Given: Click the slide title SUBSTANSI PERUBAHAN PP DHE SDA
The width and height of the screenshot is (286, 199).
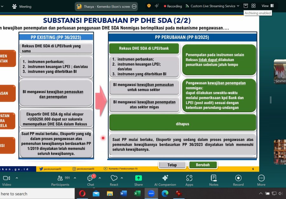Looking at the screenshot, I should tap(117, 20).
